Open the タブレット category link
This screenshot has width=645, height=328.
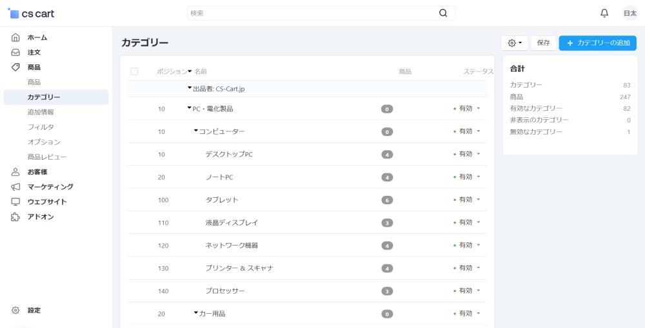point(222,200)
